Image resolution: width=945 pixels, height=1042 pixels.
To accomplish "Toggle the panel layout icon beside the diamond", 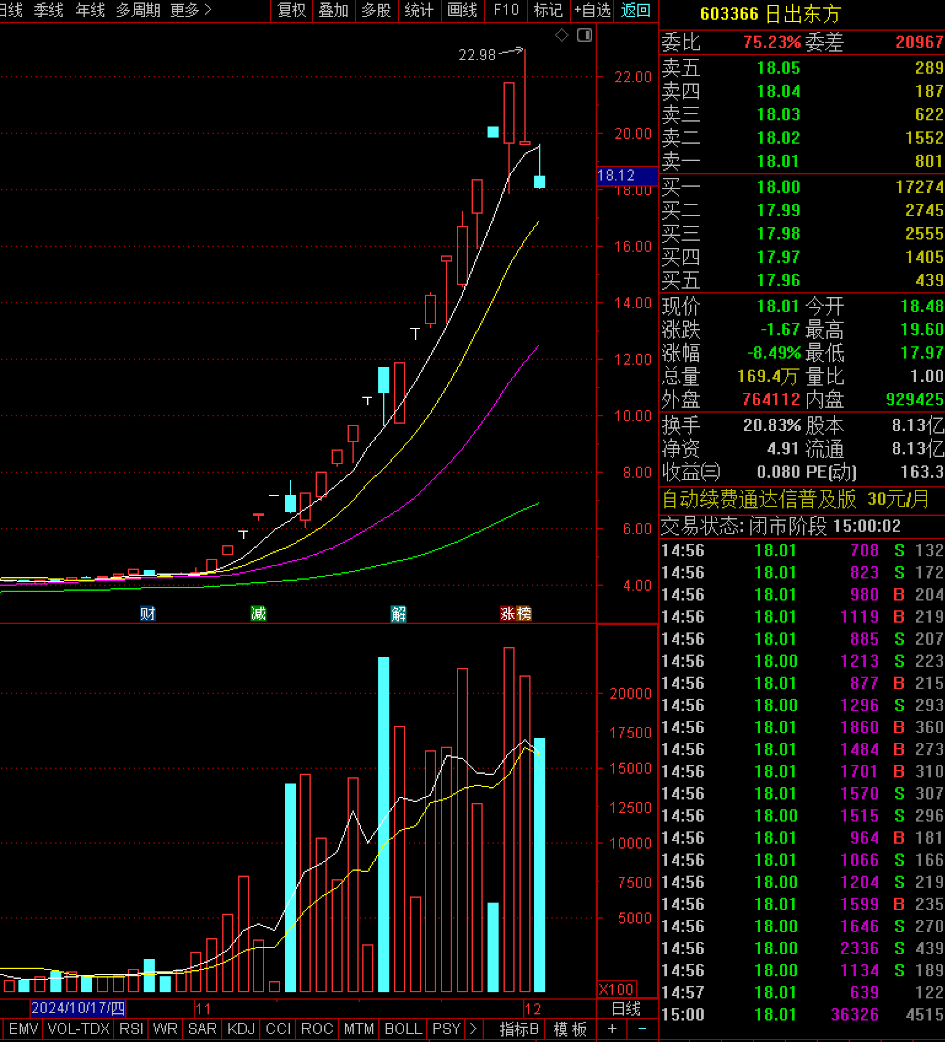I will pyautogui.click(x=585, y=36).
